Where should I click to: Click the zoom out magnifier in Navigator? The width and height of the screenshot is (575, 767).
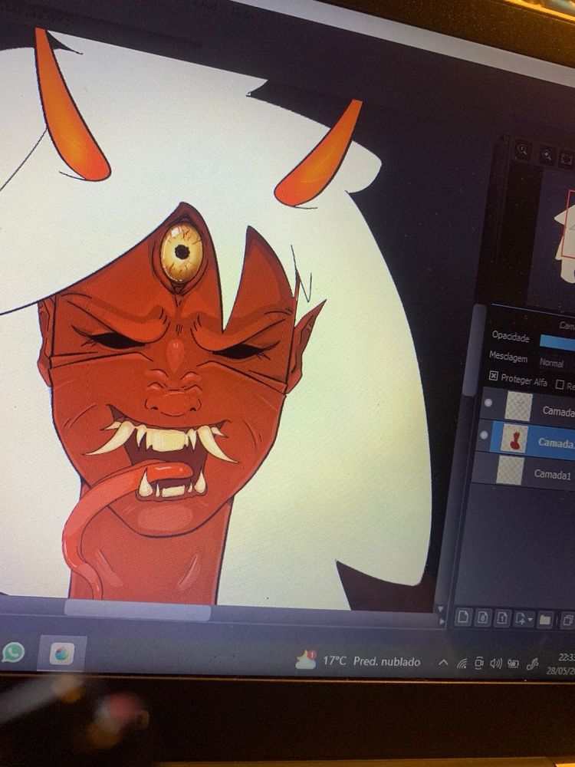(x=547, y=155)
